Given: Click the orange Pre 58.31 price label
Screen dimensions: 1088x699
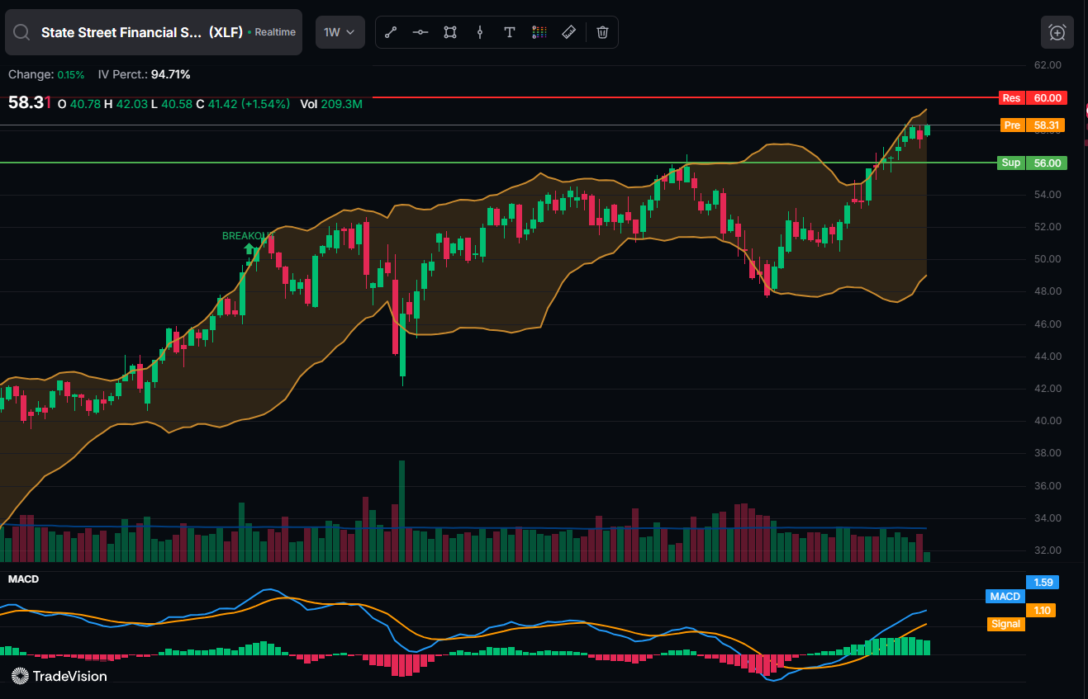Looking at the screenshot, I should tap(1033, 125).
